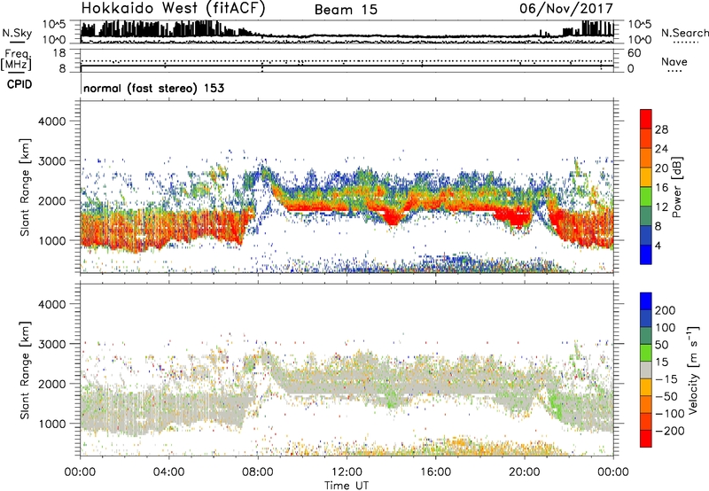
Task: Click the "Power [dB]" colorbar label
Action: pos(676,187)
